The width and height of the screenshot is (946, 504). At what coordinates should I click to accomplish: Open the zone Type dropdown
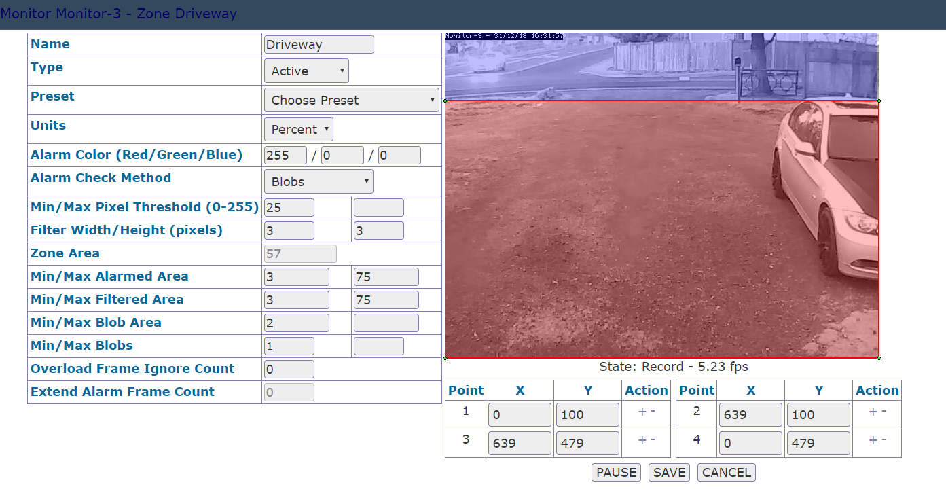[x=306, y=70]
